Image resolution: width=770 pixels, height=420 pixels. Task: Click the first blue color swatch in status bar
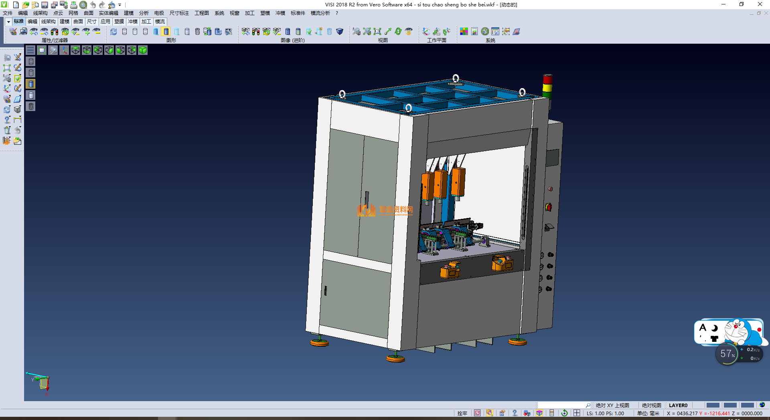[x=713, y=405]
